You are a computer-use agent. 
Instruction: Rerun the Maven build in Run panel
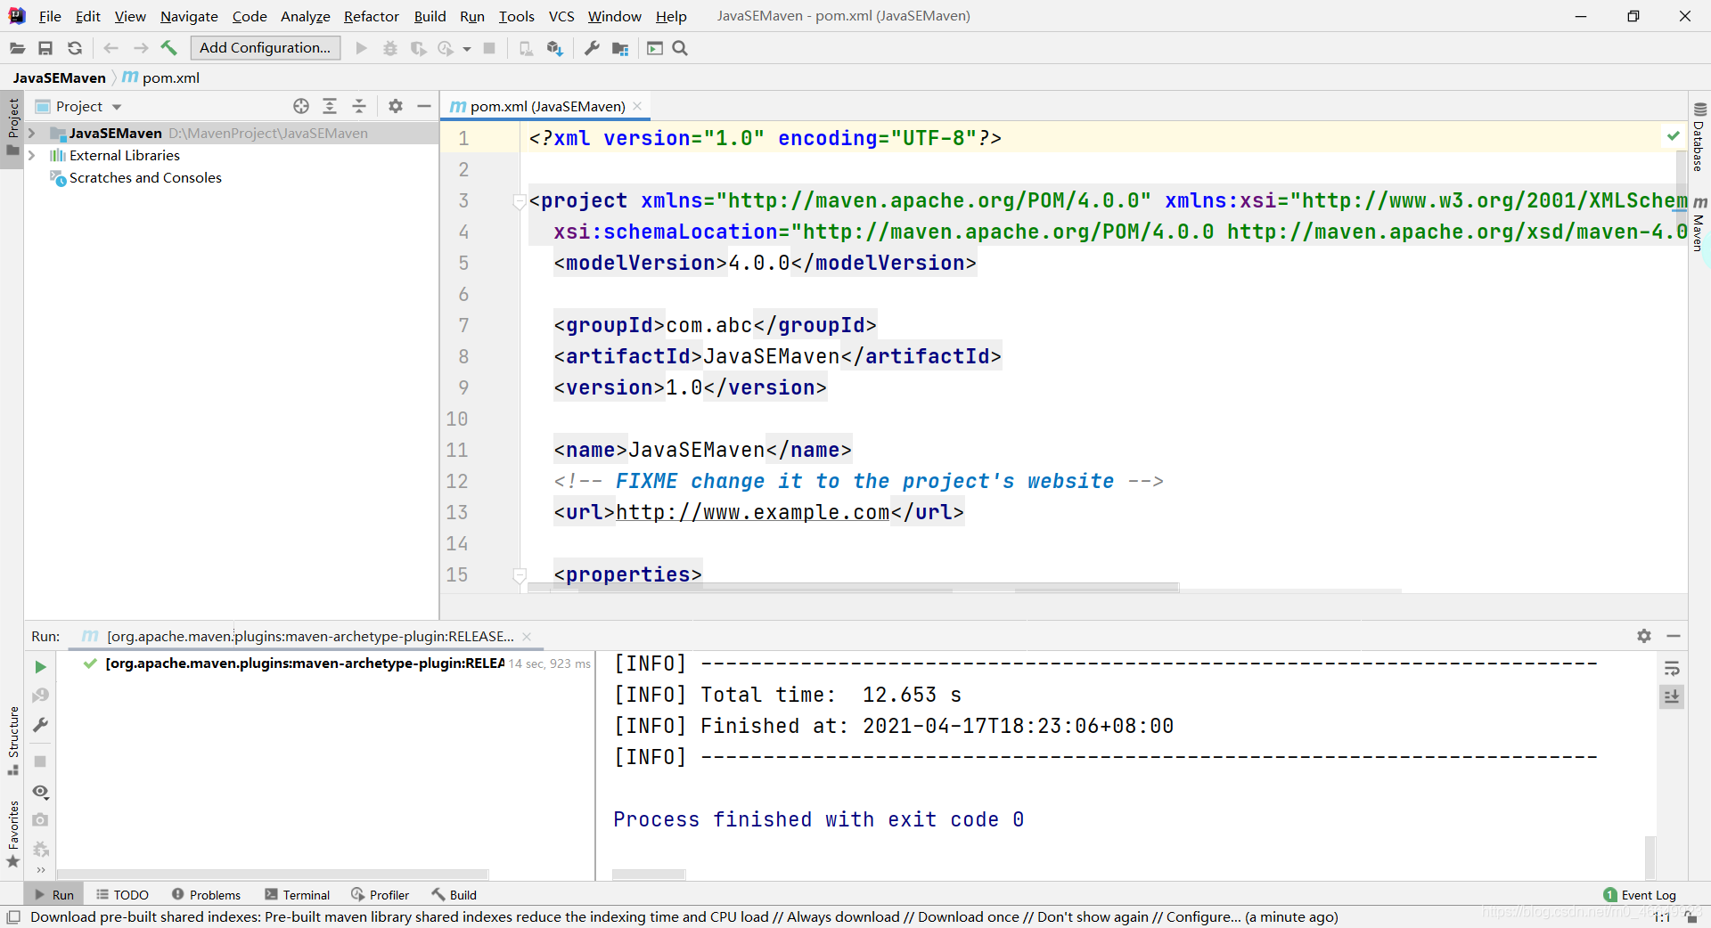pos(40,667)
